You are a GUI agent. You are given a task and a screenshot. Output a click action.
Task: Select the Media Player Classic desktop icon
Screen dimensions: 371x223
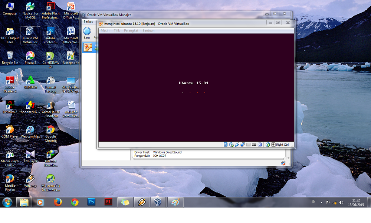tap(10, 158)
